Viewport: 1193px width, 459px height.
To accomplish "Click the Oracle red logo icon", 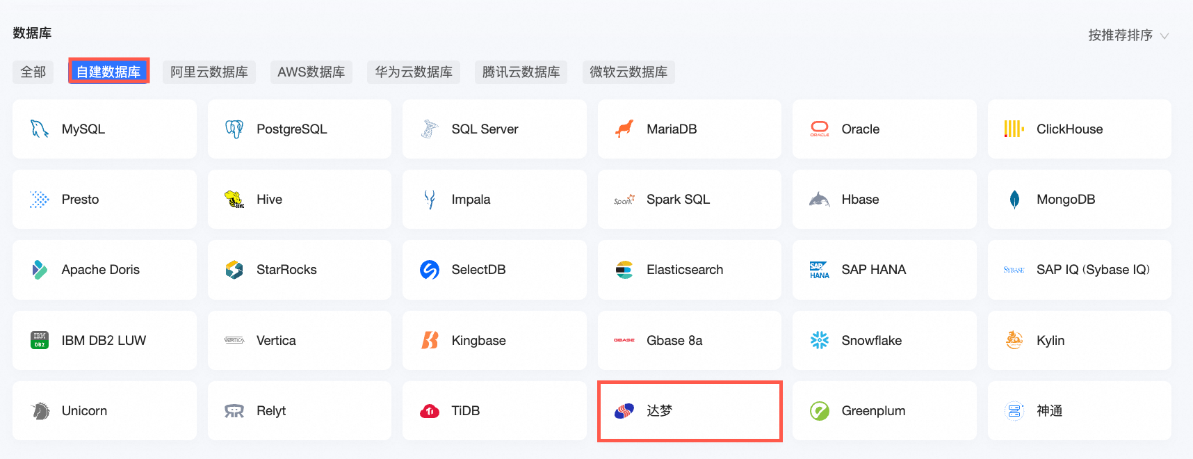I will click(820, 129).
